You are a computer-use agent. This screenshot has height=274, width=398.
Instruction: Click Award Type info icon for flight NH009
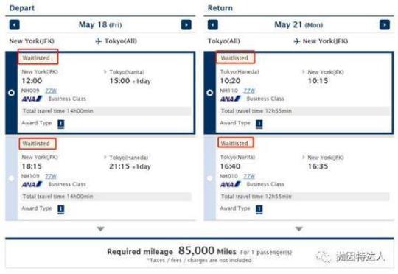click(x=61, y=124)
